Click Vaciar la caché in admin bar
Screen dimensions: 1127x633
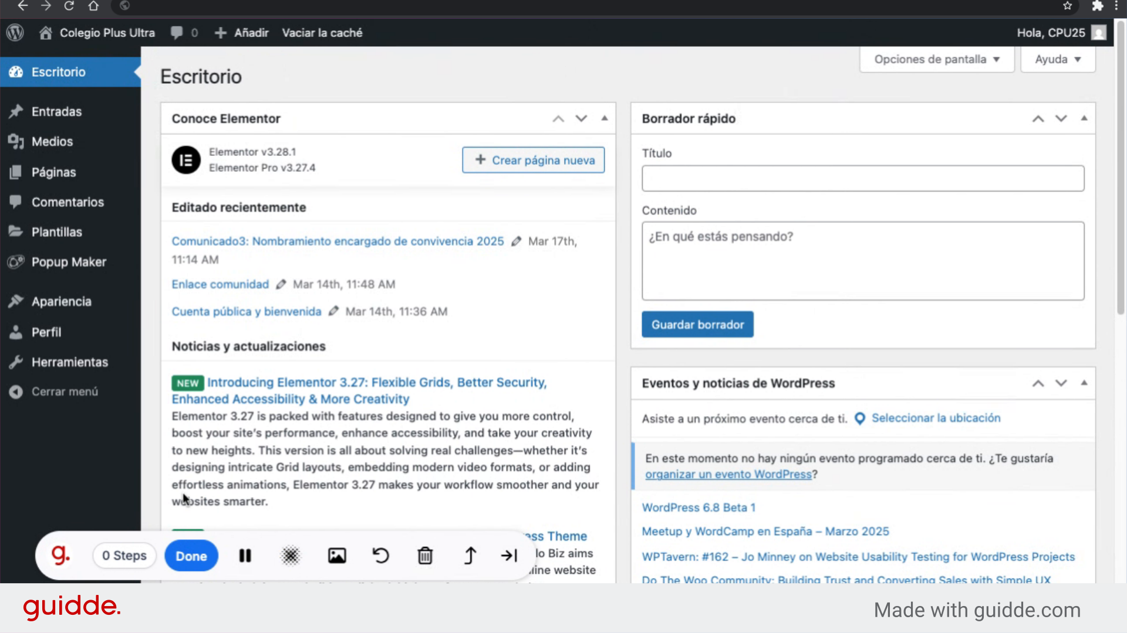coord(322,33)
